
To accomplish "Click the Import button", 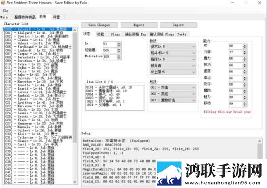I will click(179, 25).
